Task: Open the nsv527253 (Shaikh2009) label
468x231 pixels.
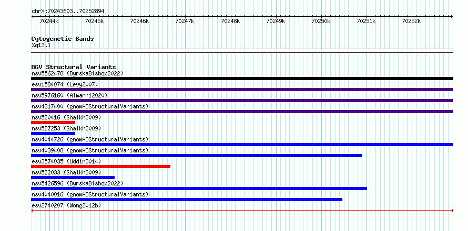Action: [66, 128]
